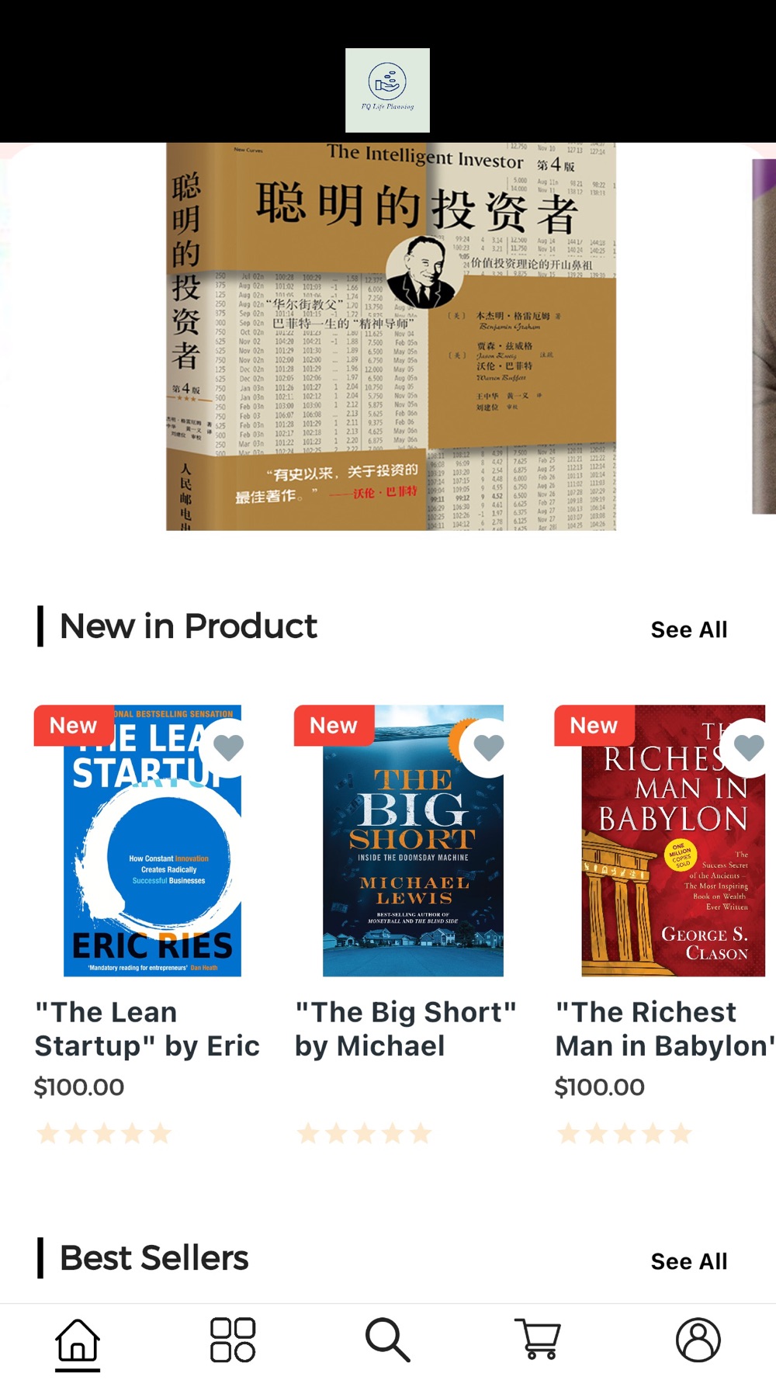The width and height of the screenshot is (776, 1380).
Task: Favorite The Lean Startup with heart
Action: click(228, 747)
